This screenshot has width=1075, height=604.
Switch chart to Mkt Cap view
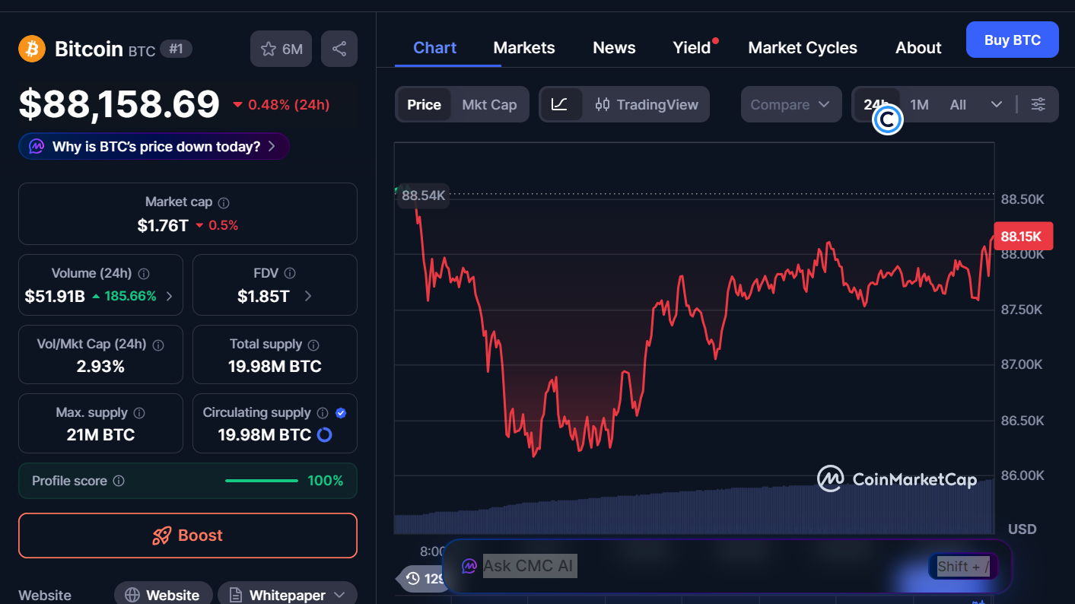point(489,105)
